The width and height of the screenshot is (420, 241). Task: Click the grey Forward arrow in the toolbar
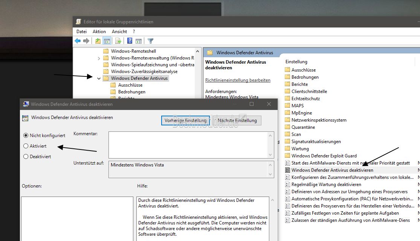pyautogui.click(x=86, y=41)
